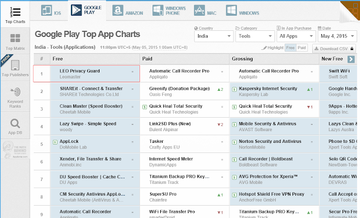The width and height of the screenshot is (360, 218).
Task: Open Lazy Swipe - Simple Speed app
Action: point(88,124)
